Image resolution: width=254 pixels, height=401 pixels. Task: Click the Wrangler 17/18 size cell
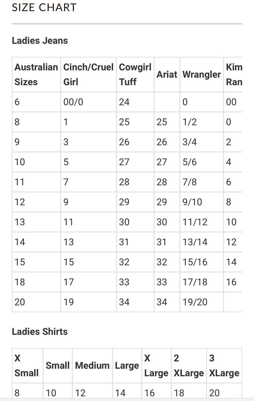click(195, 282)
